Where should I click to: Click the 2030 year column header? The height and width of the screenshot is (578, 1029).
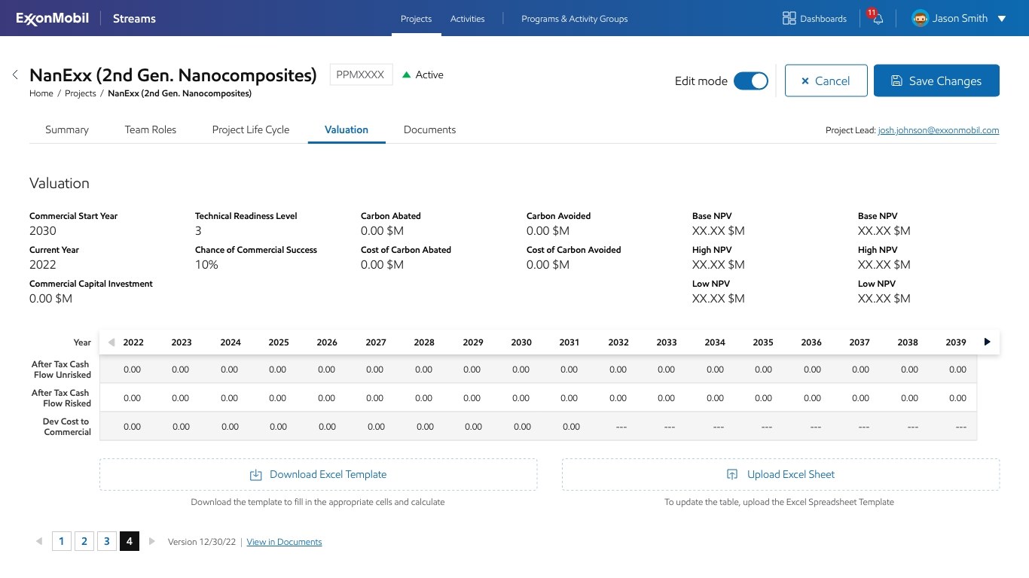click(x=521, y=342)
